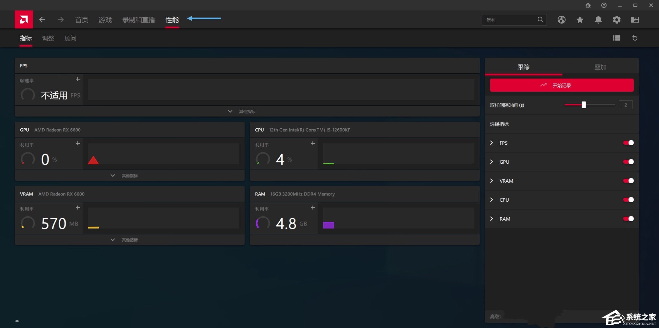Screen dimensions: 659x328
Task: Click the 12th Gen Intel Core CPU label
Action: coord(310,130)
